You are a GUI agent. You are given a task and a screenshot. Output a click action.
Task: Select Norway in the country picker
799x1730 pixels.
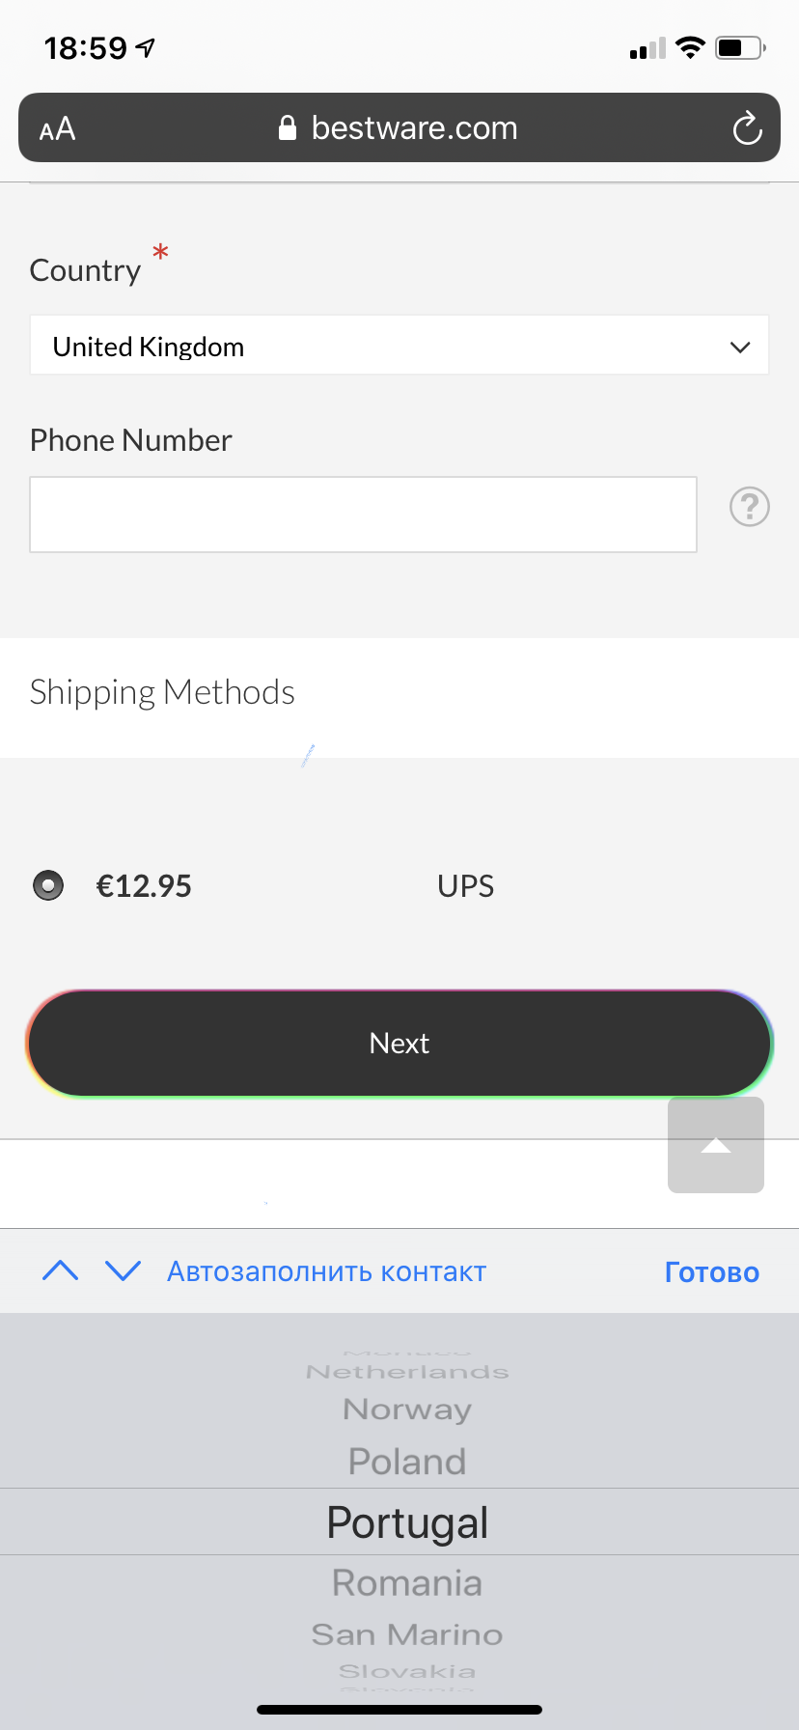(407, 1409)
